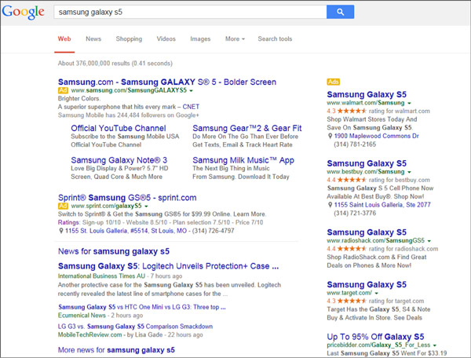Expand the pricebidder.com URL dropdown arrow

pos(435,345)
